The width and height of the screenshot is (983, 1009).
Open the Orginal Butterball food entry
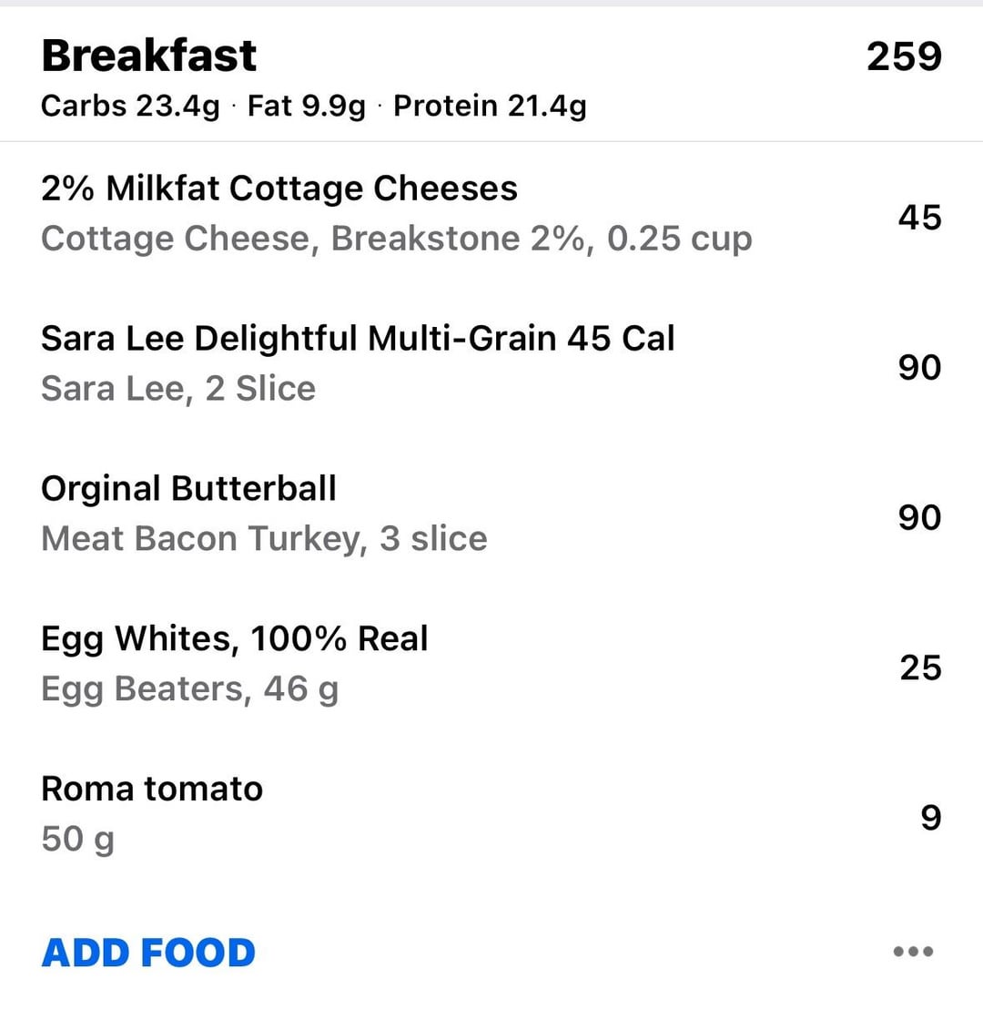(x=491, y=515)
